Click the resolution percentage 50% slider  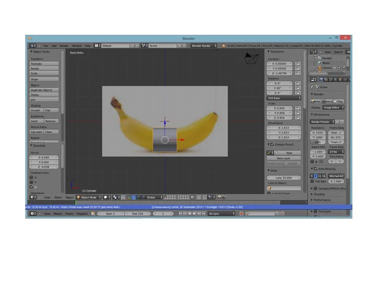tap(318, 142)
